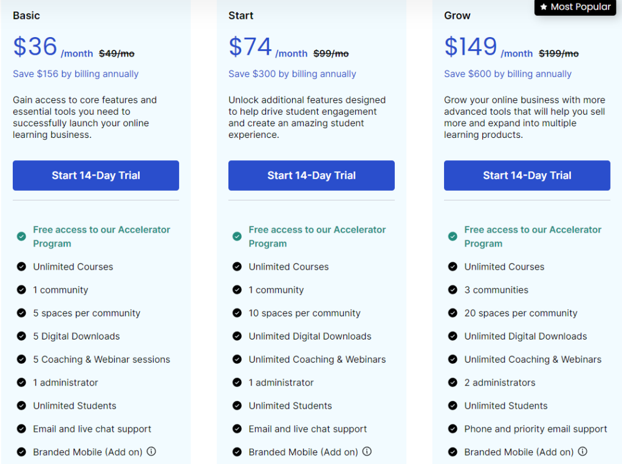Select the Grow plan heading
The width and height of the screenshot is (622, 464).
(x=457, y=15)
